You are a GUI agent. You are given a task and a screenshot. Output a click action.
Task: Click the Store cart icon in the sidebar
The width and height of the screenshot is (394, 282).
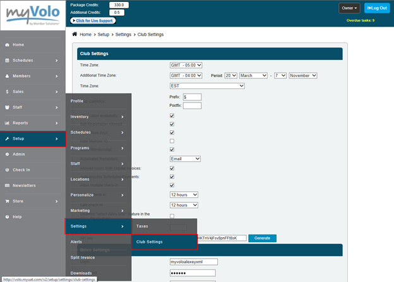[x=6, y=202]
